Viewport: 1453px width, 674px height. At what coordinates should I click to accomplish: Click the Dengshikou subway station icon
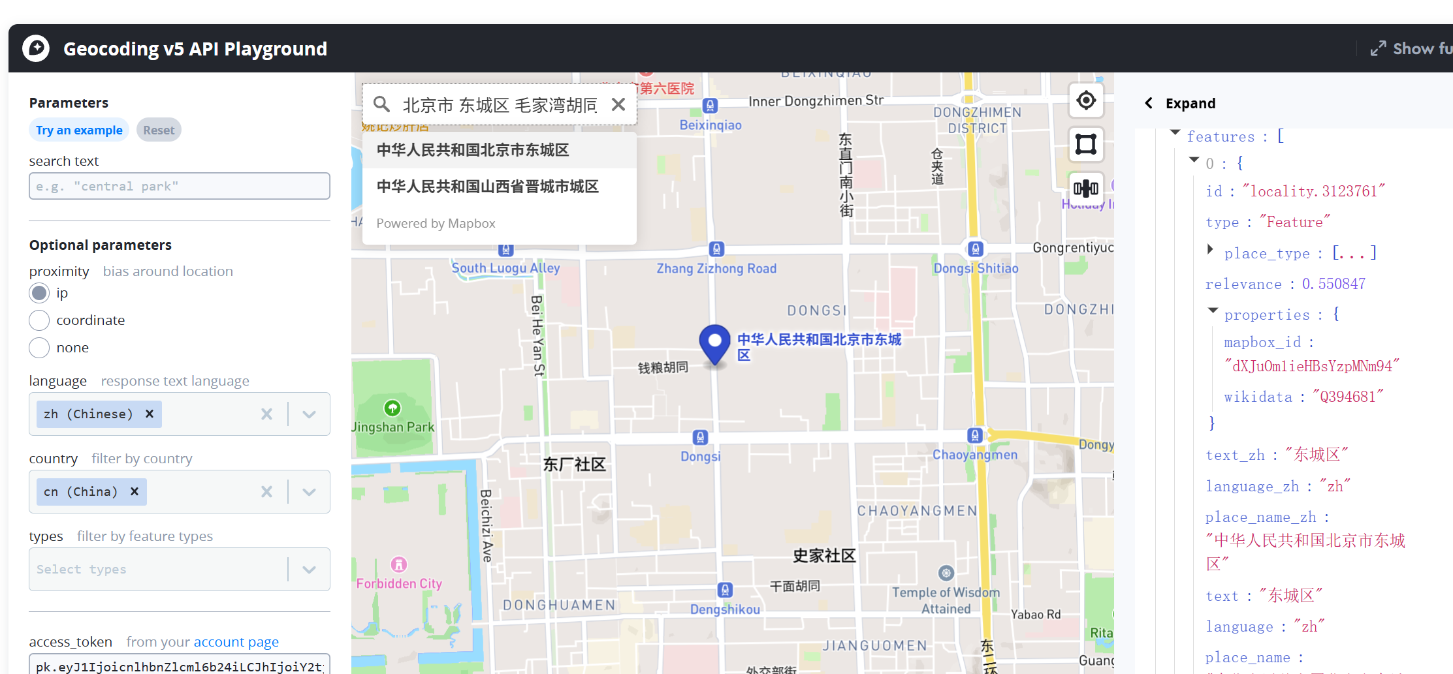coord(725,590)
